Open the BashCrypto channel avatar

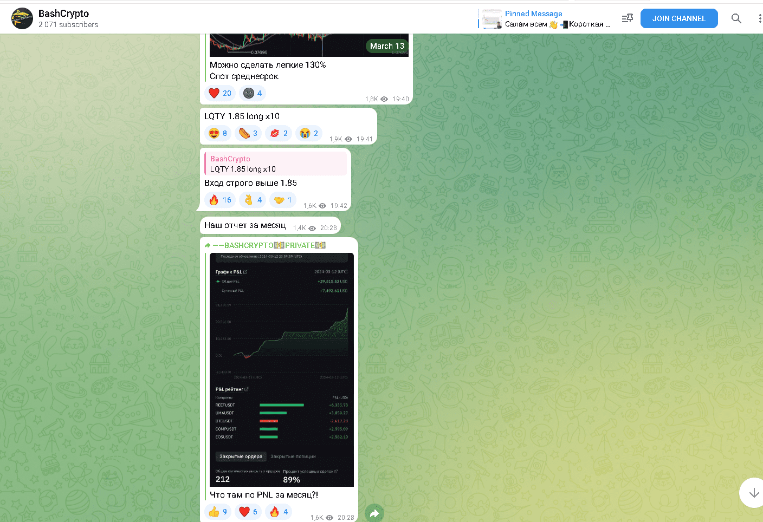22,18
